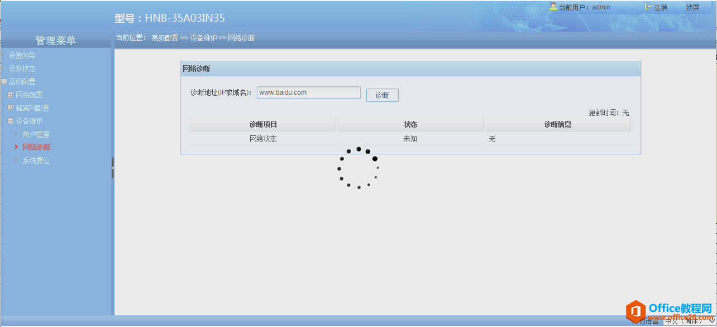Click the 诊断信息 column header
717x327 pixels.
(x=557, y=125)
